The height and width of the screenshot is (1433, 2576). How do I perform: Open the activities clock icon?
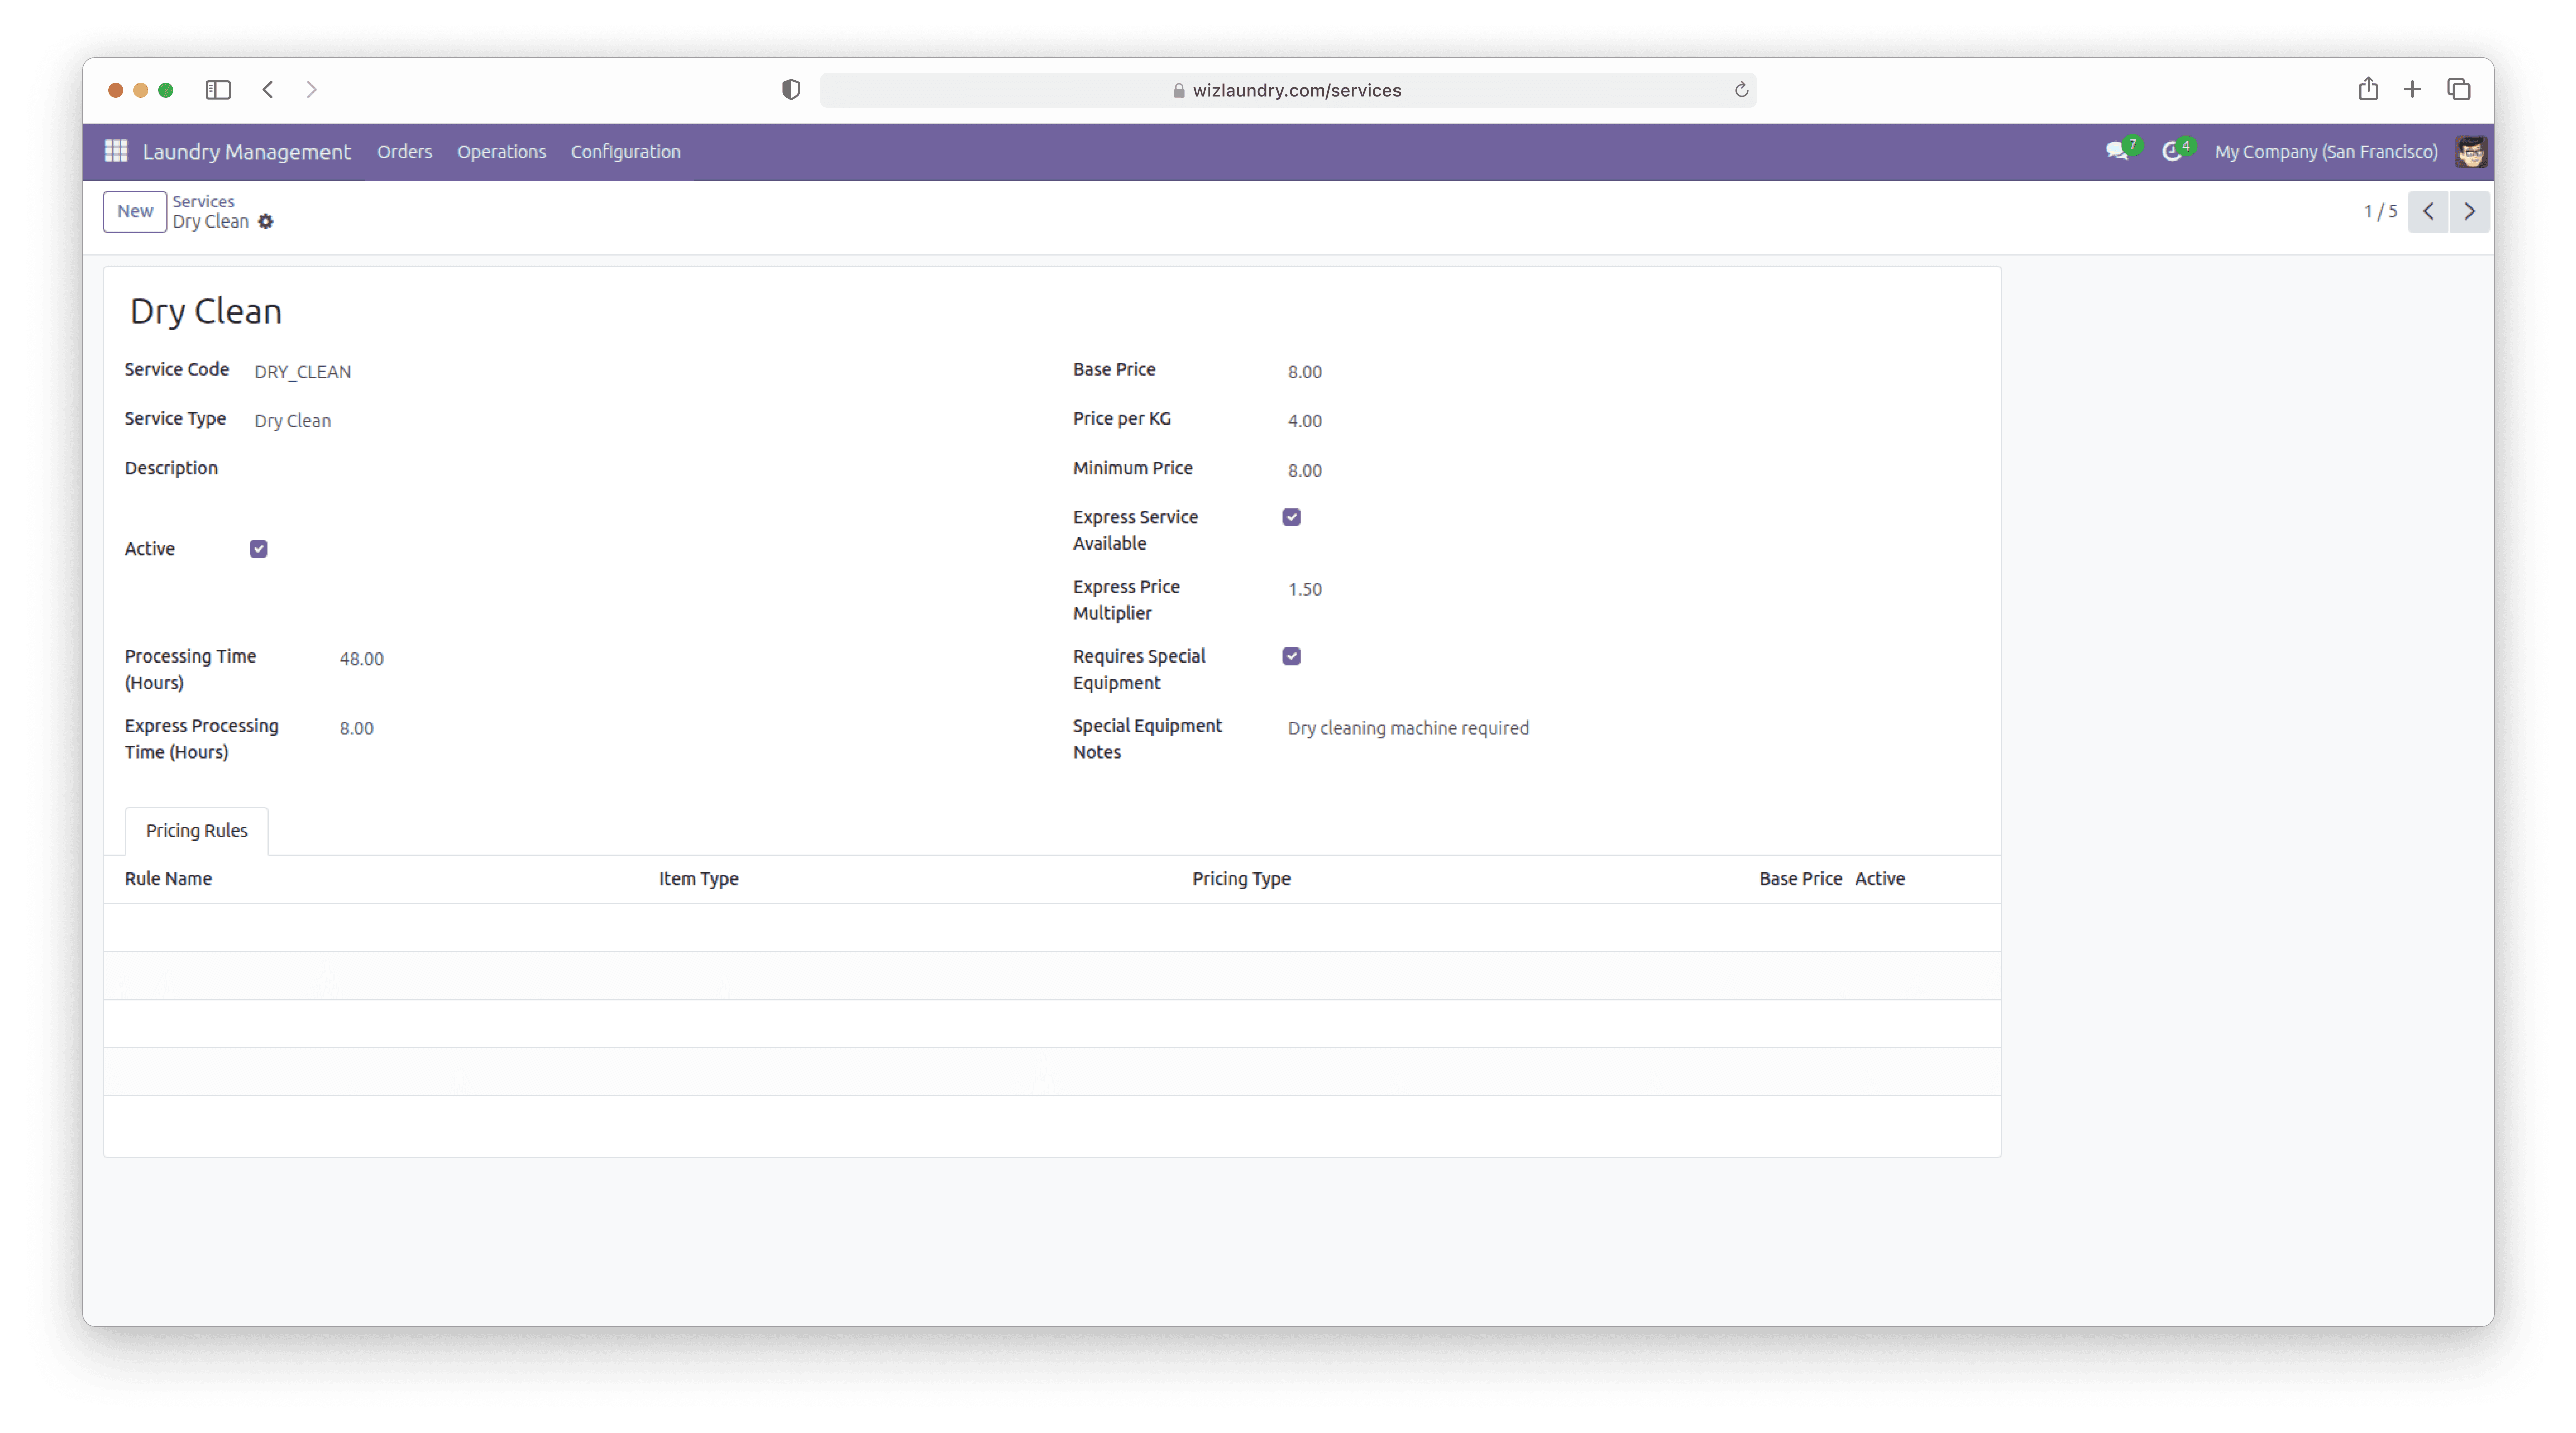click(x=2171, y=151)
